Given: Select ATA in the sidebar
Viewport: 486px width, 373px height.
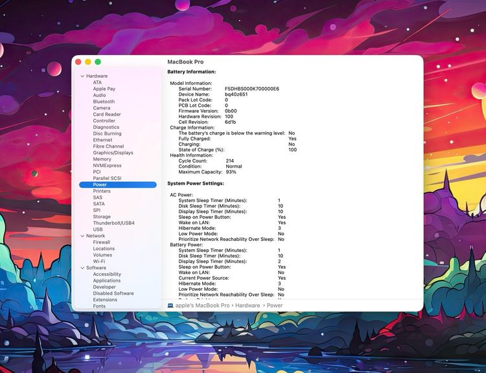Looking at the screenshot, I should pyautogui.click(x=97, y=82).
